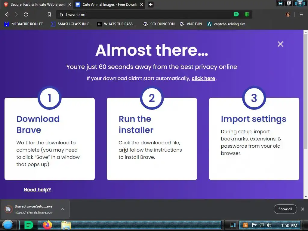Open the Need help? link
Viewport: 308px width, 231px height.
pos(37,189)
